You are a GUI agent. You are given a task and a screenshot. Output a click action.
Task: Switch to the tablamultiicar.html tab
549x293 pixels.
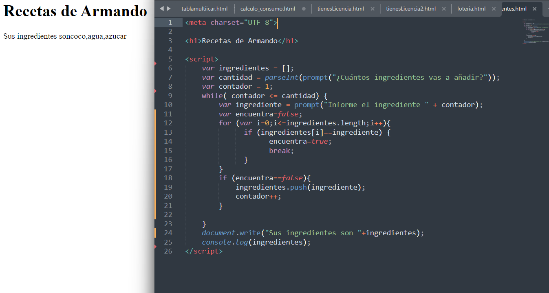coord(205,9)
